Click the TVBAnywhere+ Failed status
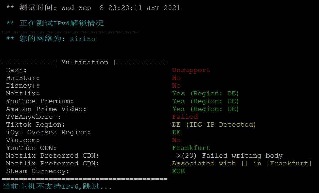 [x=185, y=117]
